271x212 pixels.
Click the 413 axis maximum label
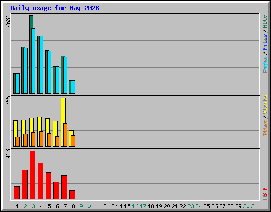pyautogui.click(x=8, y=154)
